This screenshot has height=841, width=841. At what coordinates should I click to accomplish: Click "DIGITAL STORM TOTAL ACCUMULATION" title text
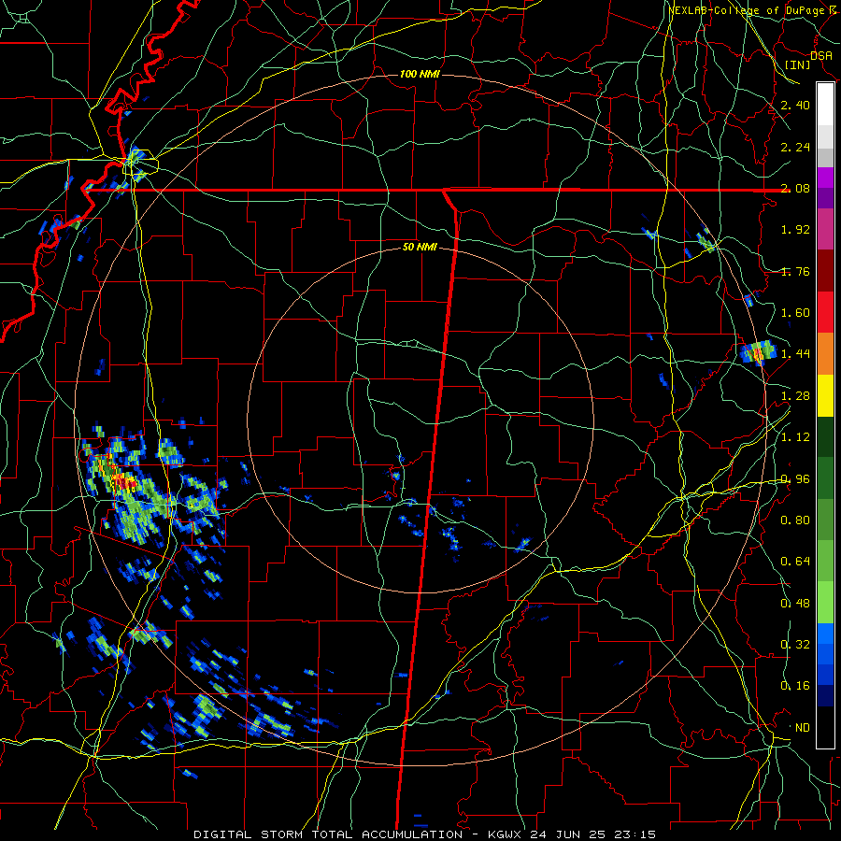pos(328,834)
